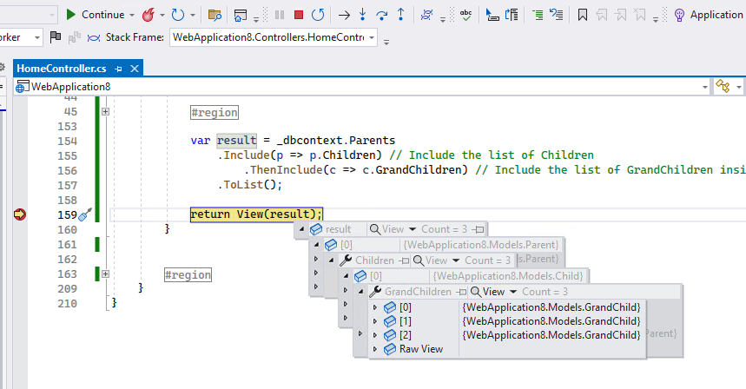Click the Hot Reload flame icon
This screenshot has width=746, height=389.
(x=149, y=15)
